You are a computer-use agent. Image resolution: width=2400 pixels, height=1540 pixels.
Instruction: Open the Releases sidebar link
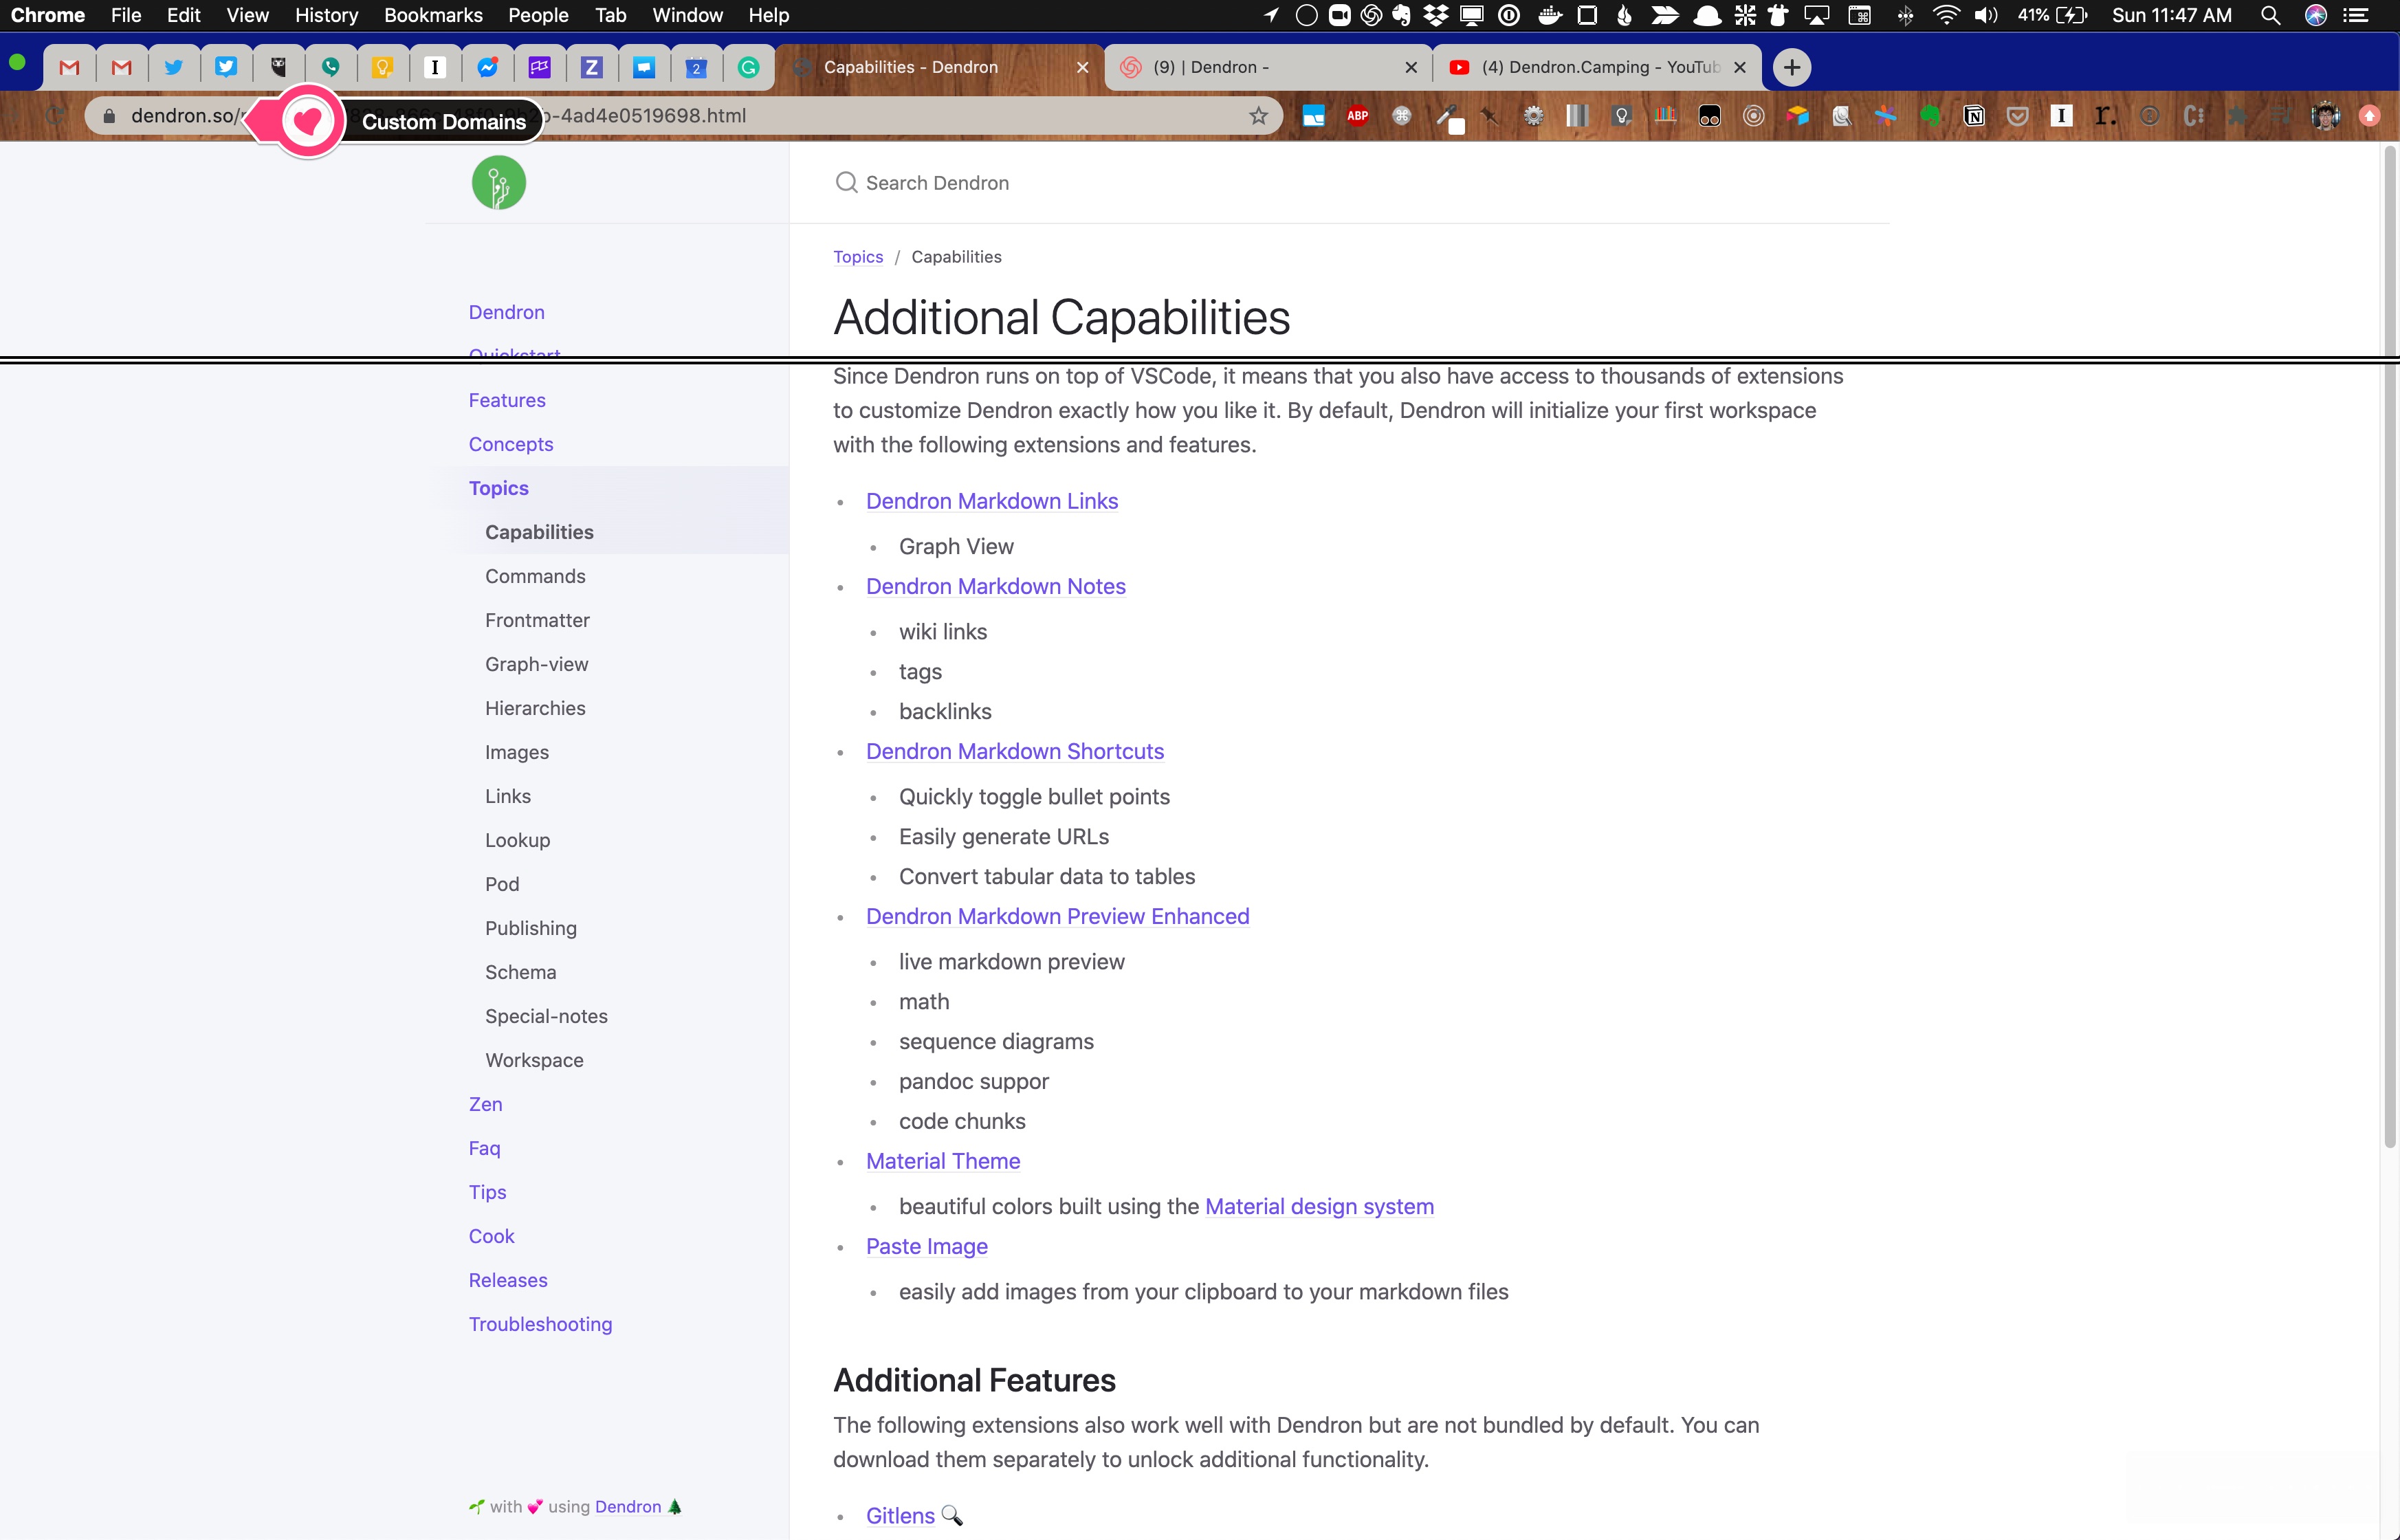(x=508, y=1281)
